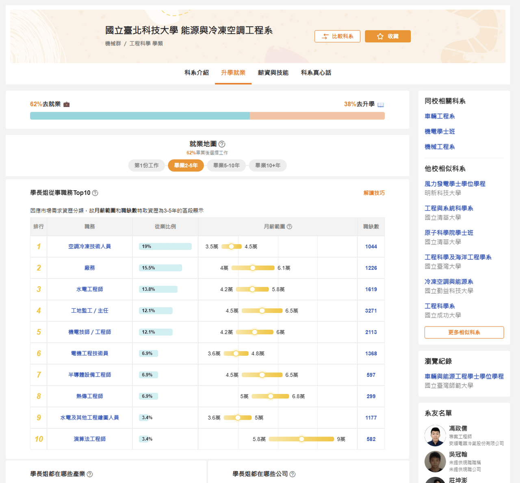Select the 升學就業 tab
This screenshot has width=520, height=483.
tap(233, 73)
